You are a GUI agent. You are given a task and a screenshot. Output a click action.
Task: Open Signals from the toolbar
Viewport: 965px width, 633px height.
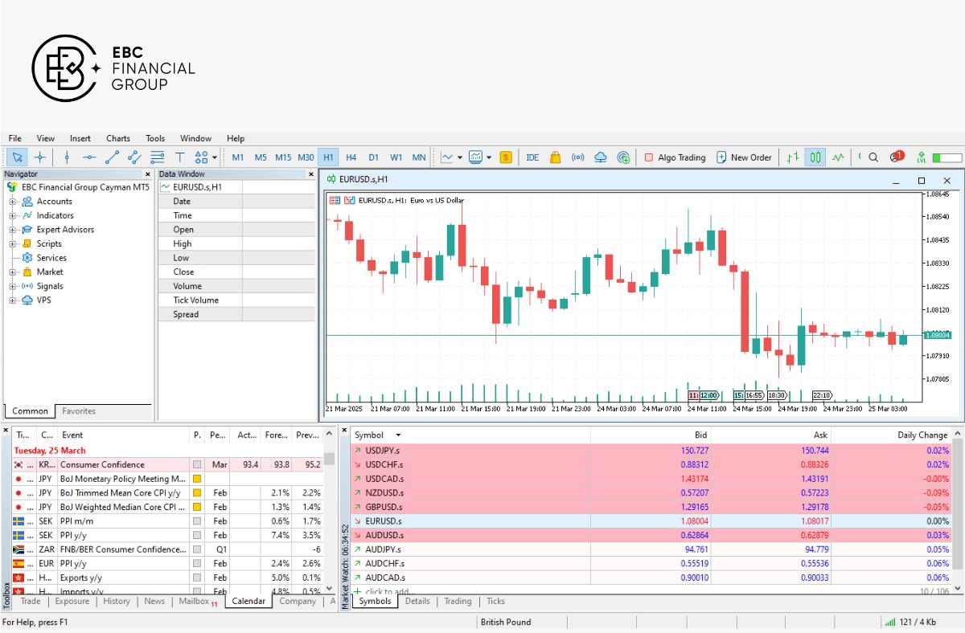pos(577,157)
